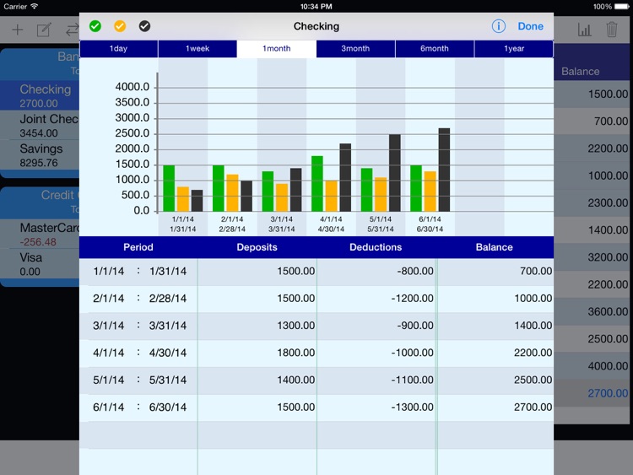Switch to the 1week tab
633x475 pixels.
pos(197,48)
